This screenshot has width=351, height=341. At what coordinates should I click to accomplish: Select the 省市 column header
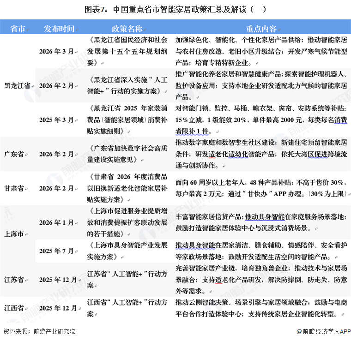[x=18, y=29]
